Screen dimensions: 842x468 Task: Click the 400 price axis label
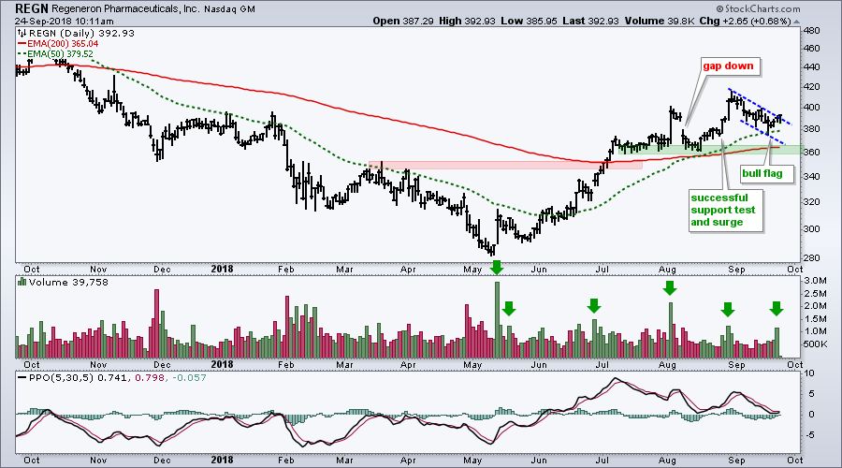(812, 108)
